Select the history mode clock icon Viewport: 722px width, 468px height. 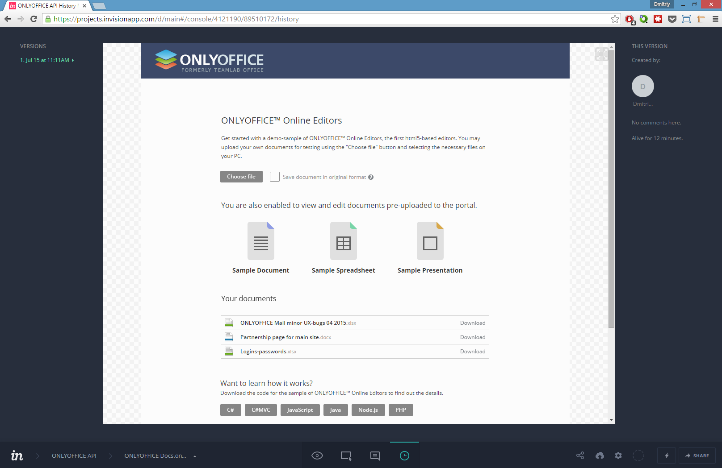coord(404,456)
